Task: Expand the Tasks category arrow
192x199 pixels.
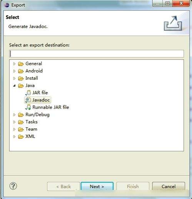Action: click(x=14, y=122)
